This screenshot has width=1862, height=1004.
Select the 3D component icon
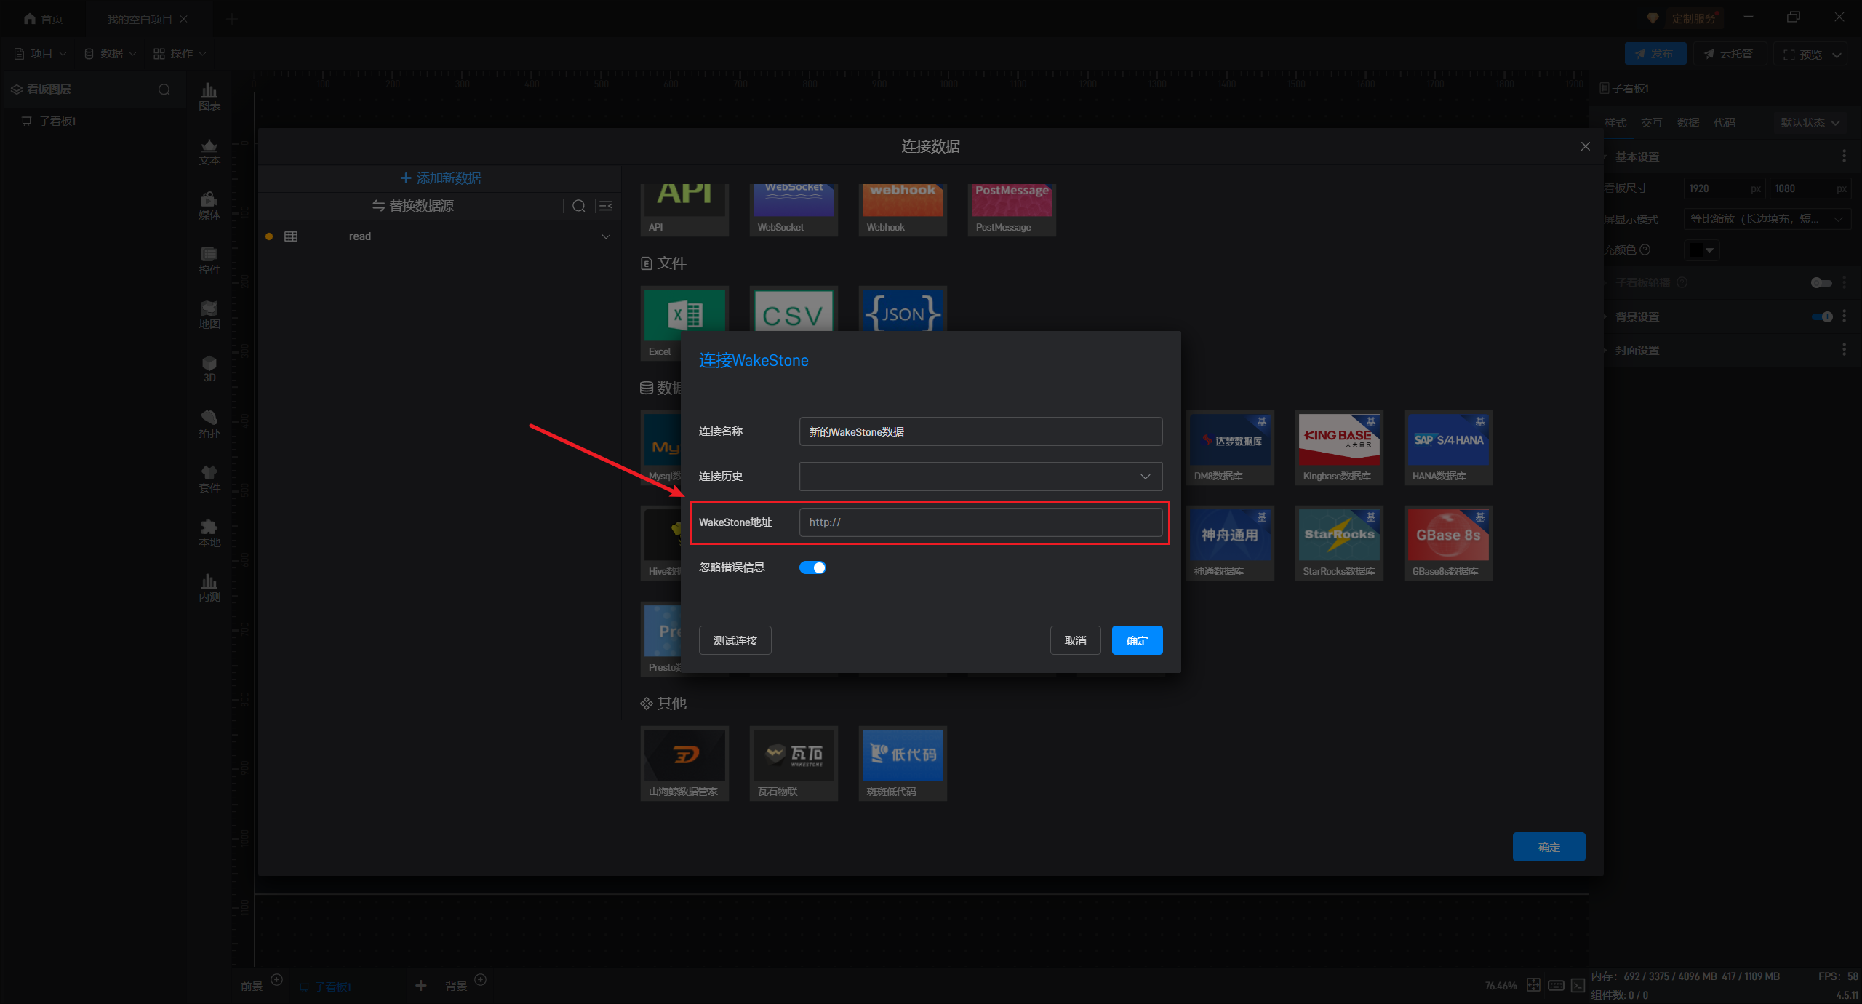coord(209,368)
